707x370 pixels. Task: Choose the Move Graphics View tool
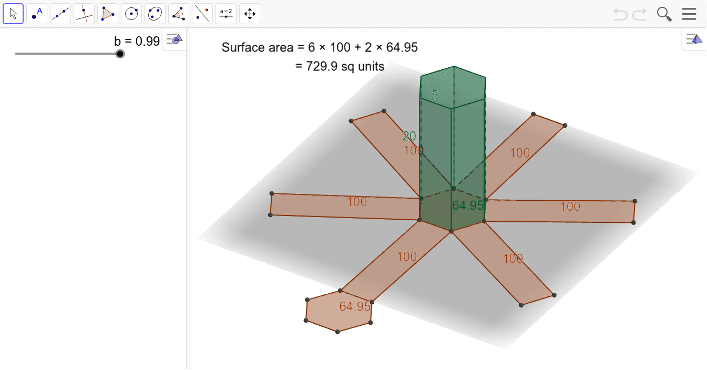point(249,13)
